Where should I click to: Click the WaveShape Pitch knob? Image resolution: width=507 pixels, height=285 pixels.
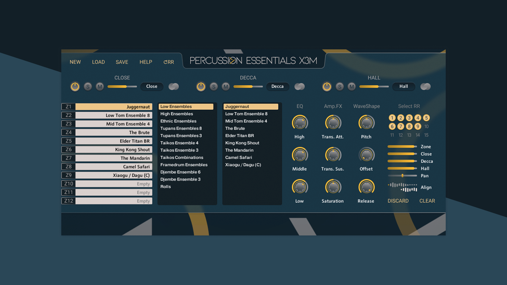pos(367,123)
